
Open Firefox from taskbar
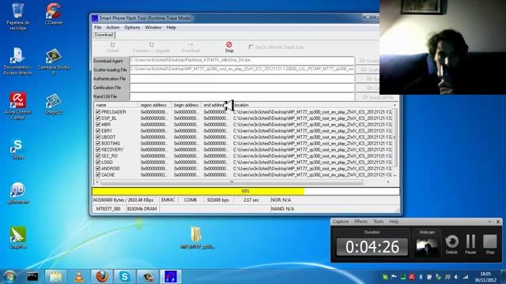[x=102, y=277]
